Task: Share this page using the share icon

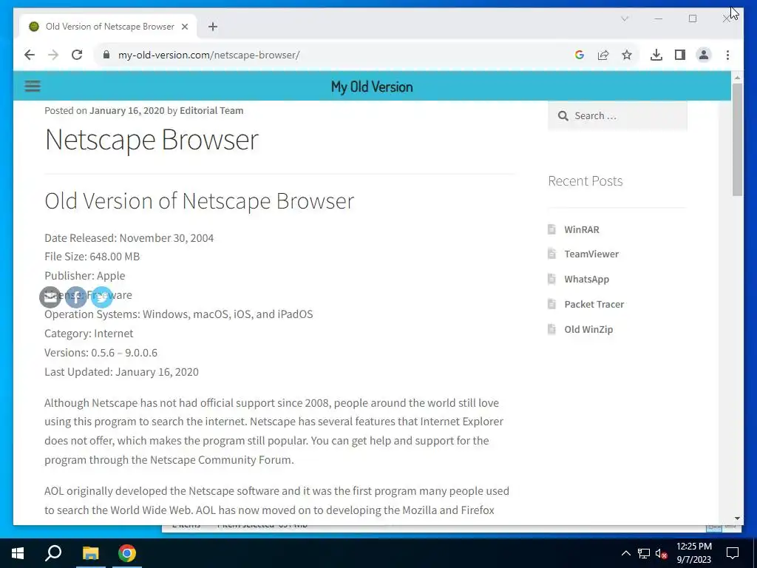Action: point(603,55)
